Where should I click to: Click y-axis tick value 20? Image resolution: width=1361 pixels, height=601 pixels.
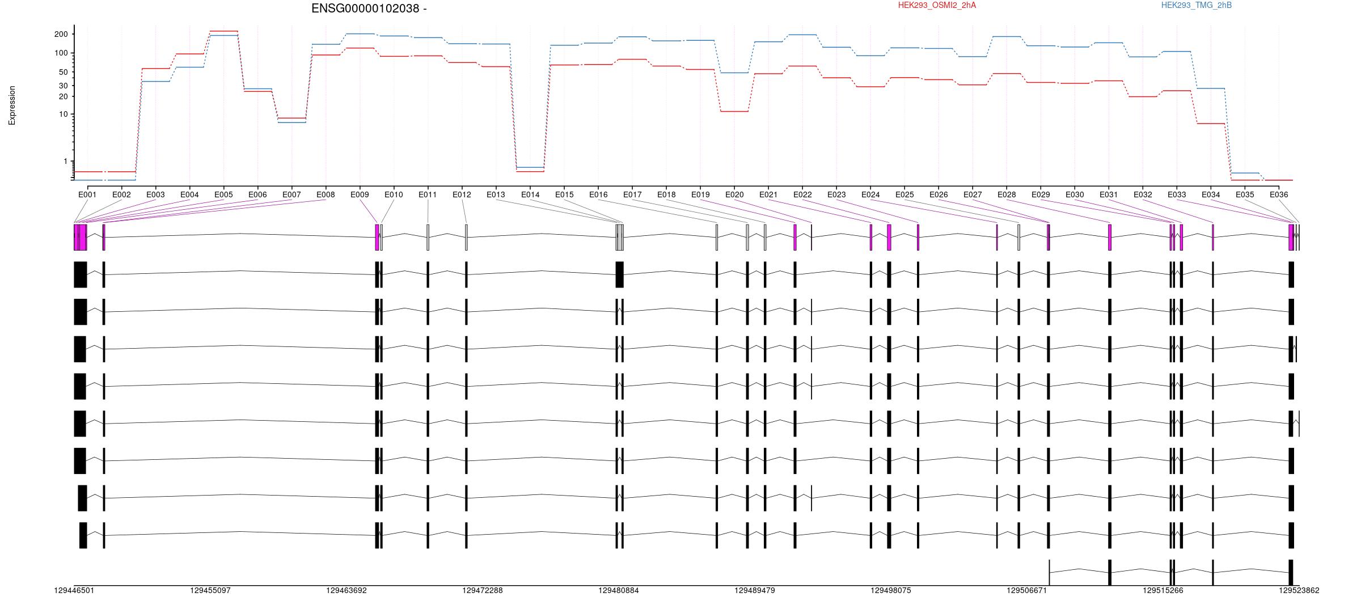pos(64,96)
